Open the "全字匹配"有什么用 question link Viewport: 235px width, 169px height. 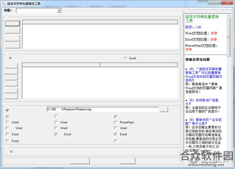pos(203,122)
